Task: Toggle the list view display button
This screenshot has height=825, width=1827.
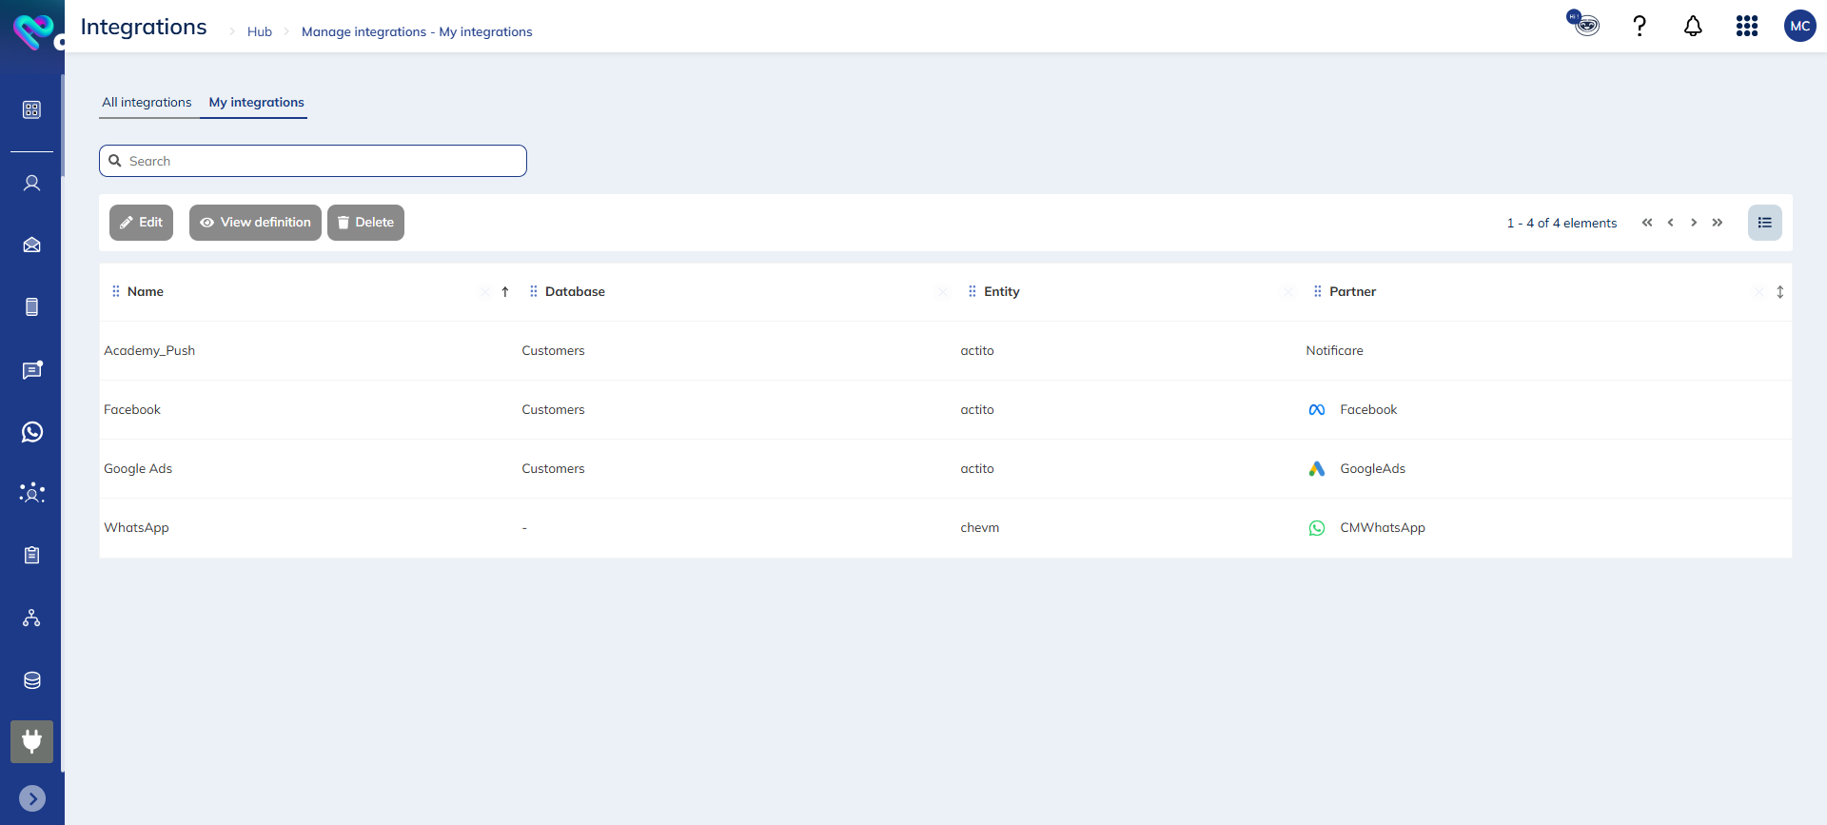Action: click(1764, 223)
